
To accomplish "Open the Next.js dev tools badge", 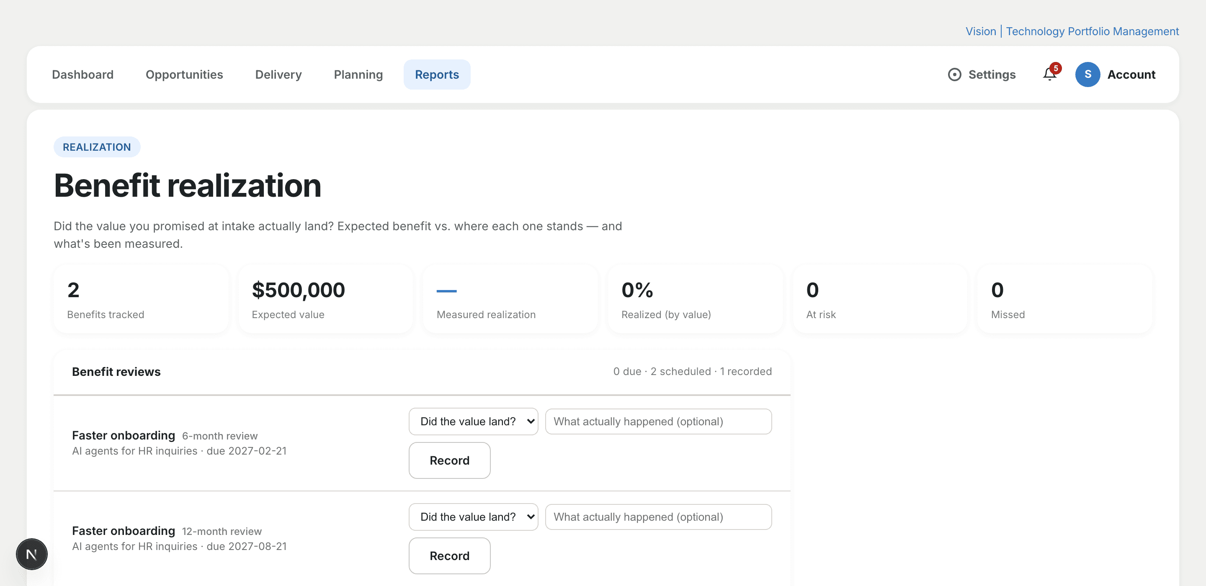I will (x=32, y=554).
